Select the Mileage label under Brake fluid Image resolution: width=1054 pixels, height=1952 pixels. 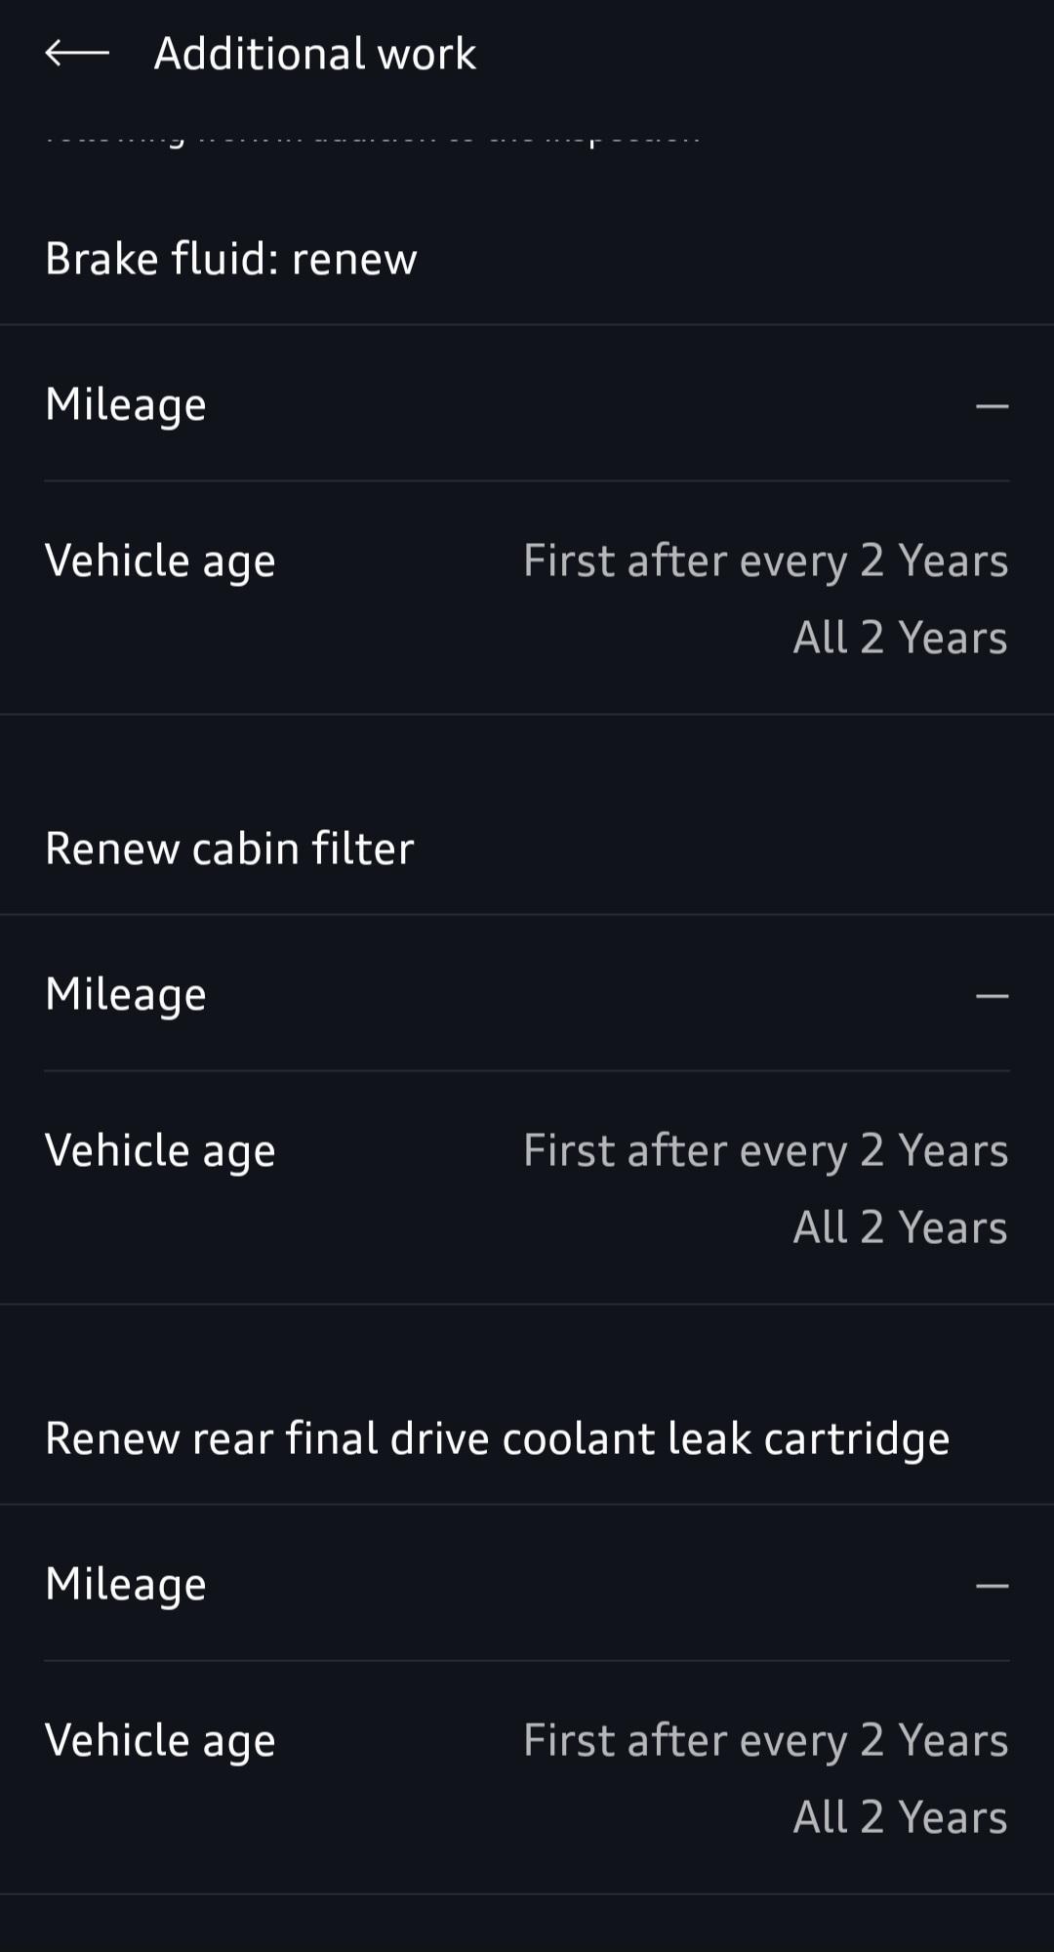(126, 405)
